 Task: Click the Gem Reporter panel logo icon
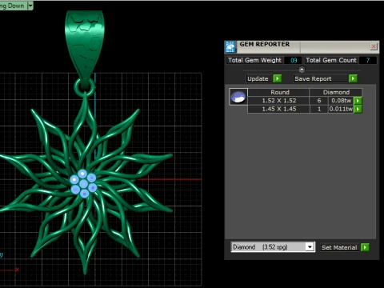tap(230, 47)
